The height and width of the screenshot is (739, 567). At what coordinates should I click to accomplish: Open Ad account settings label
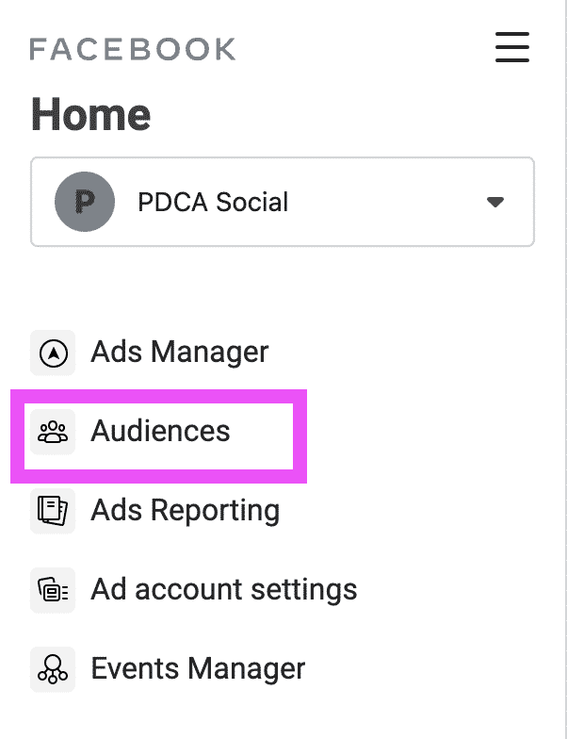(224, 590)
